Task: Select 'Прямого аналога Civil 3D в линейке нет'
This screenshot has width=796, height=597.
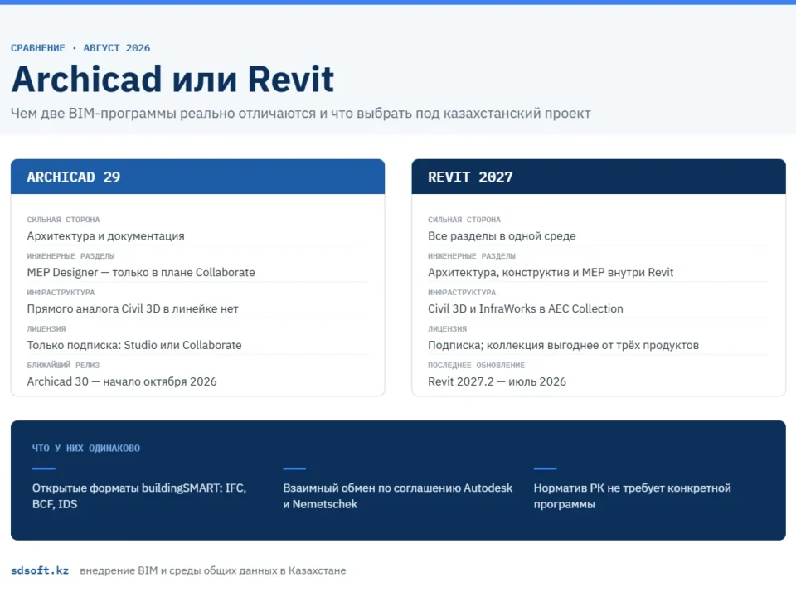Action: click(133, 308)
